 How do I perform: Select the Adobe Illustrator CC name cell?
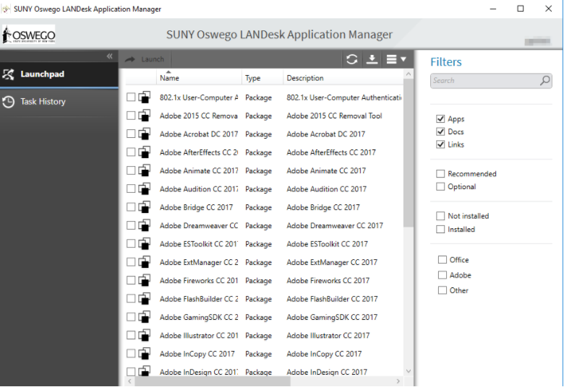pos(199,336)
